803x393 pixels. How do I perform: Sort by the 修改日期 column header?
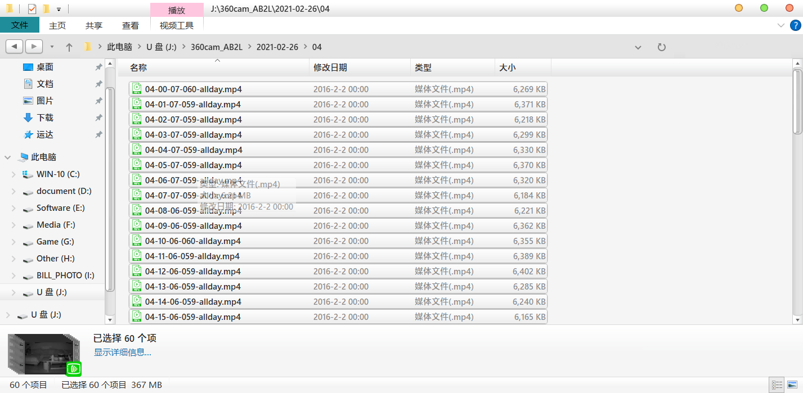click(x=360, y=67)
